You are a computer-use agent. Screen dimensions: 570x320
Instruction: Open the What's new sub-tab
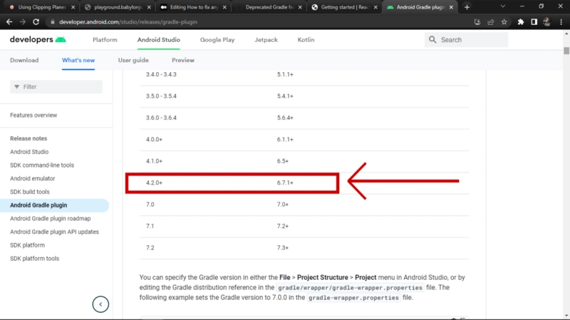pos(78,60)
